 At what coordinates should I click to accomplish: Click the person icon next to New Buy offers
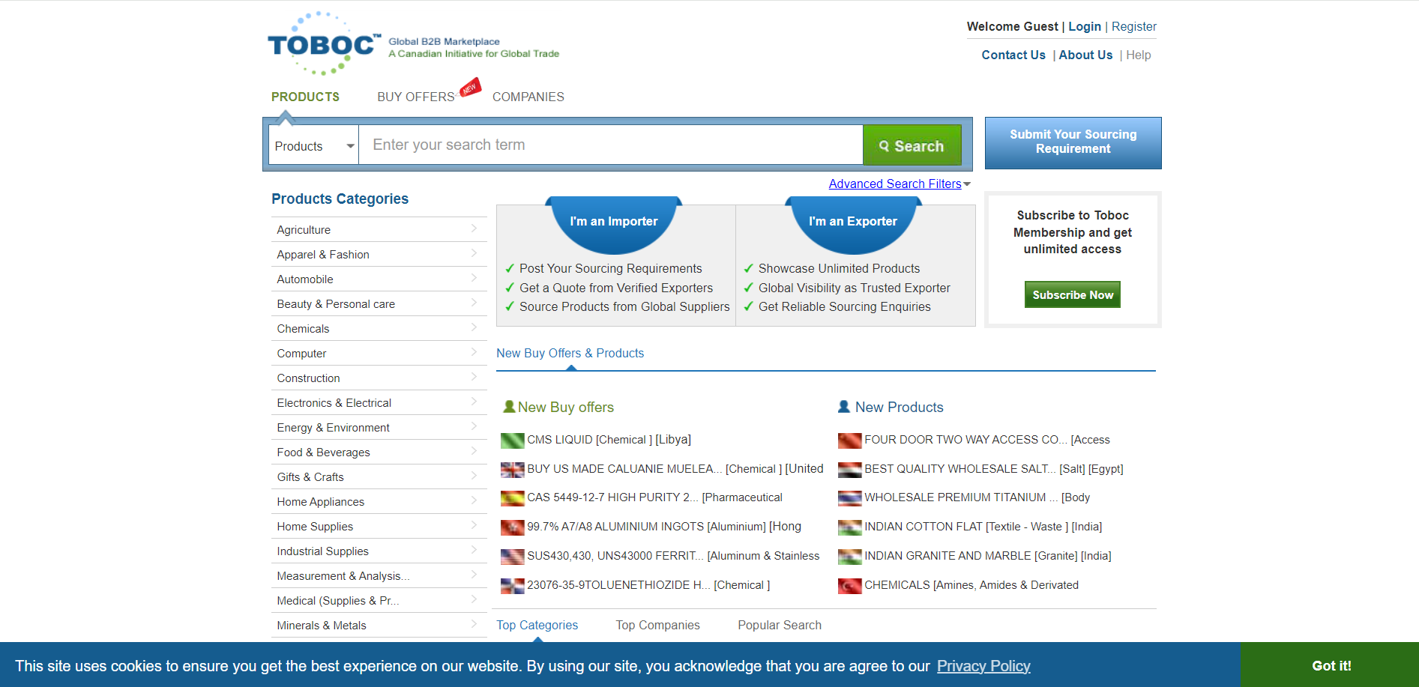pos(509,406)
